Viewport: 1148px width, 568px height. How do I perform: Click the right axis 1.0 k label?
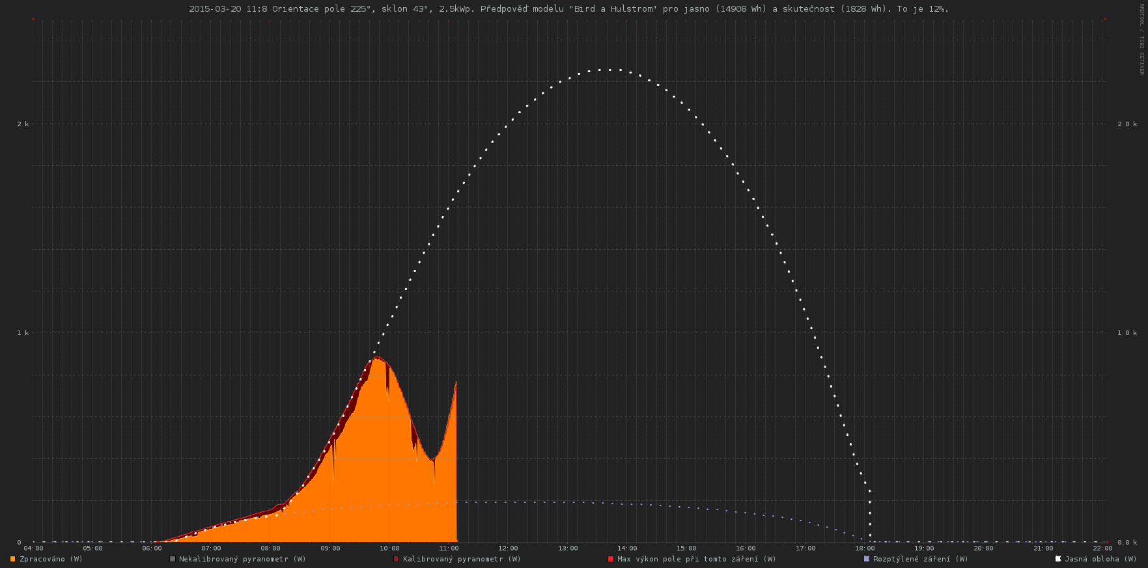1127,333
